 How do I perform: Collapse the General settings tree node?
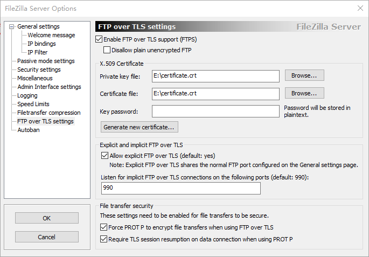pos(11,26)
